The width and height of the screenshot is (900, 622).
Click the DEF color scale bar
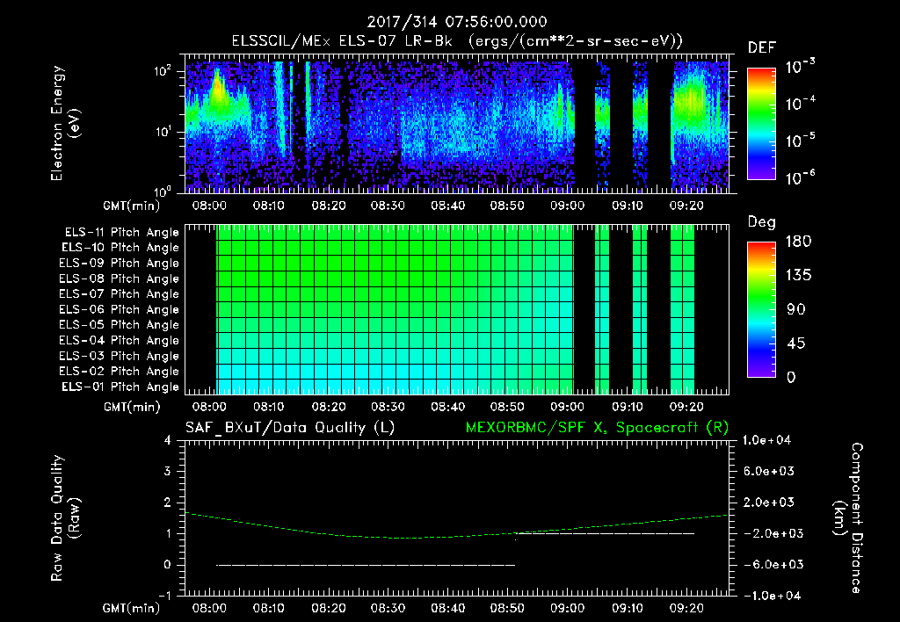761,123
